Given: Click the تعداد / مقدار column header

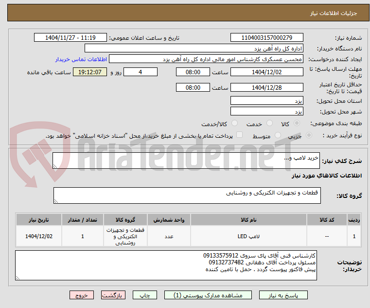Looking at the screenshot, I should 83,220.
